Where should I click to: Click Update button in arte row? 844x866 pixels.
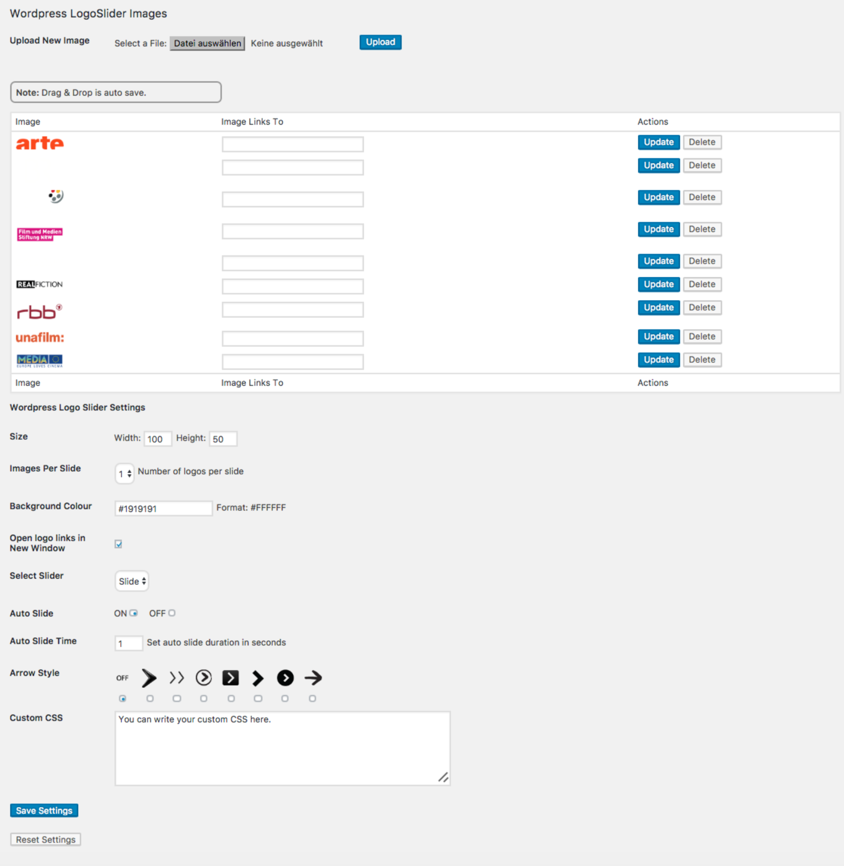(659, 142)
